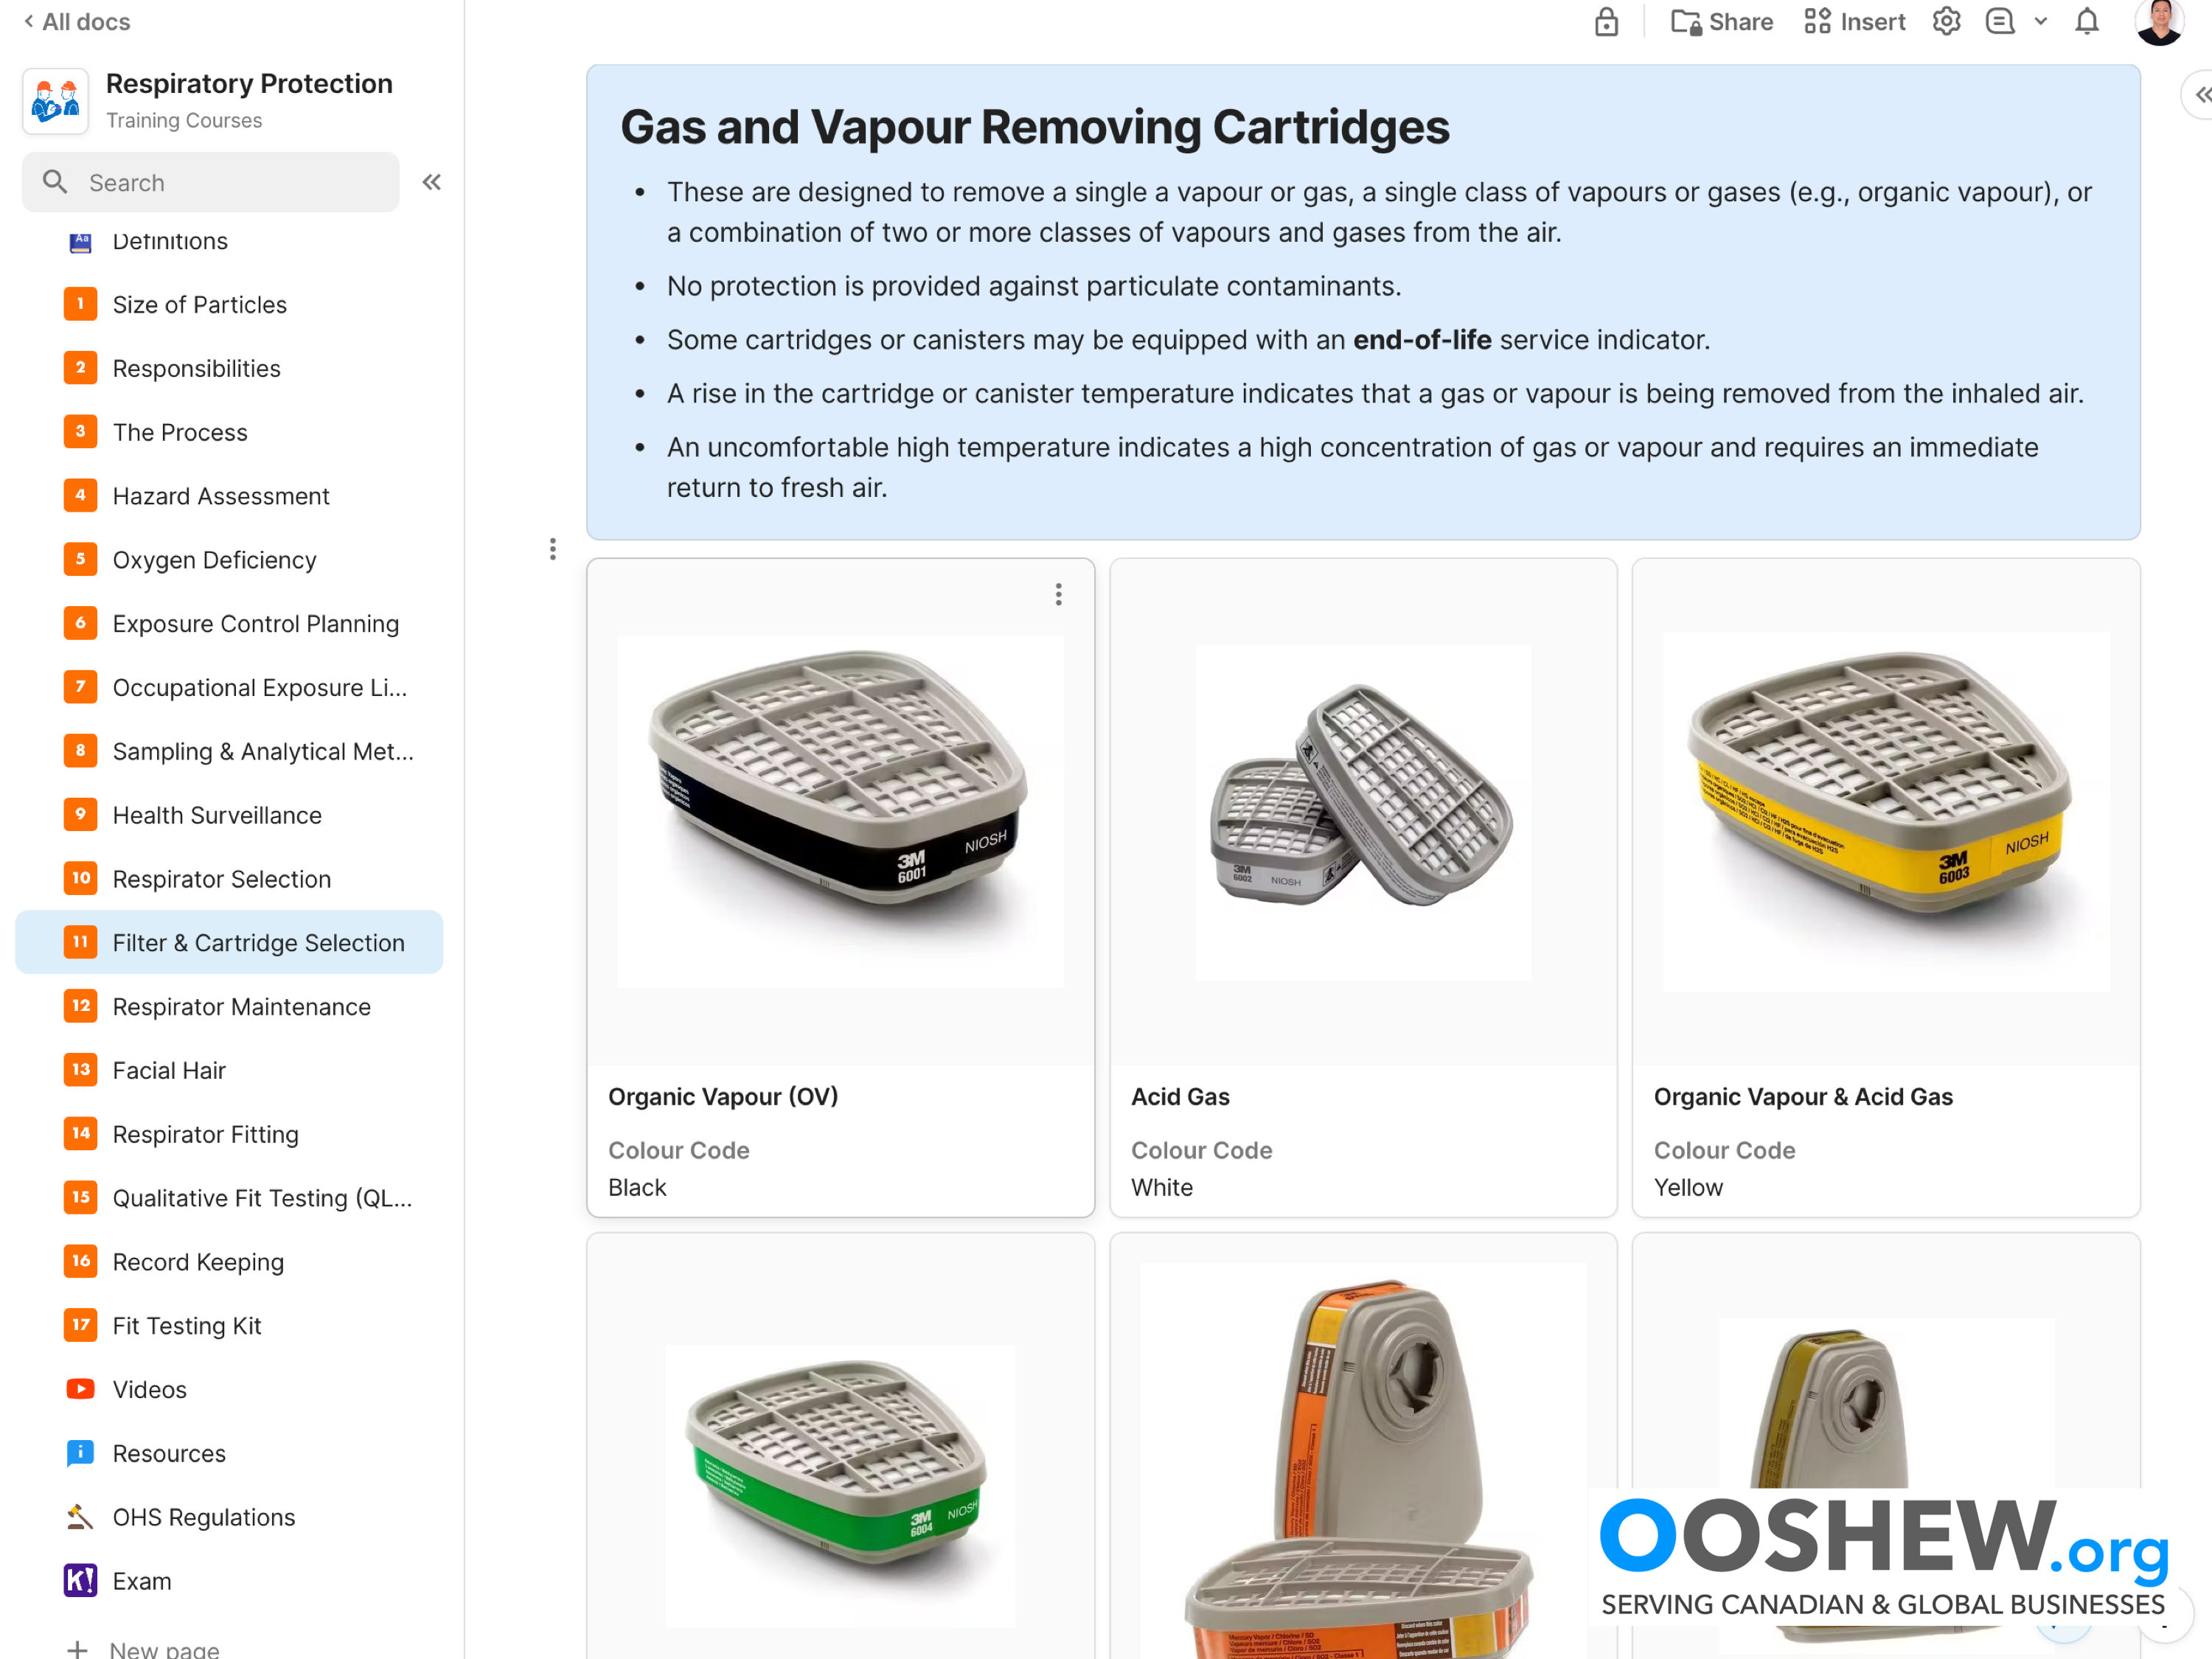Viewport: 2212px width, 1659px height.
Task: Open the settings gear icon
Action: [x=1946, y=22]
